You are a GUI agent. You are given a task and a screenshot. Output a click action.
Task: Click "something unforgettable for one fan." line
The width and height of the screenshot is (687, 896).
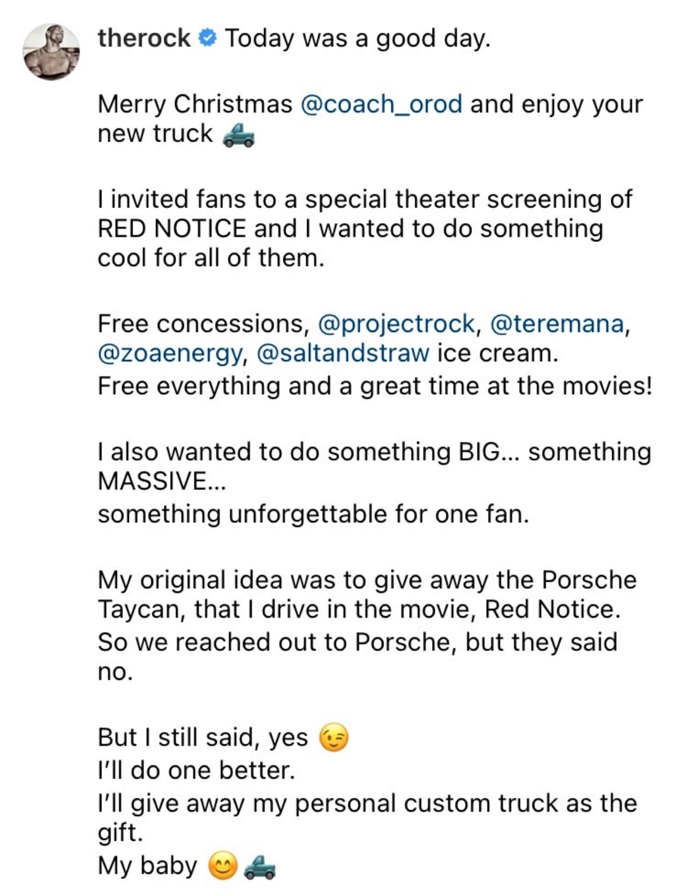click(313, 514)
